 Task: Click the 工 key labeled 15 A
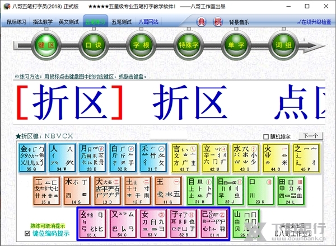point(47,191)
